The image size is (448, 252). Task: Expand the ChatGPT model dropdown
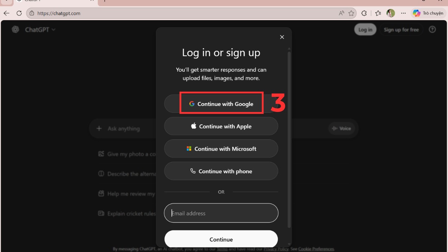coord(40,29)
